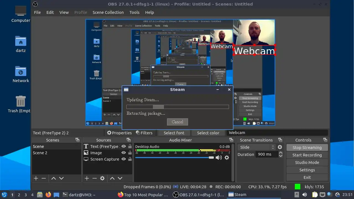Viewport: 354px width, 199px height.
Task: Lock the Image source
Action: coord(130,153)
